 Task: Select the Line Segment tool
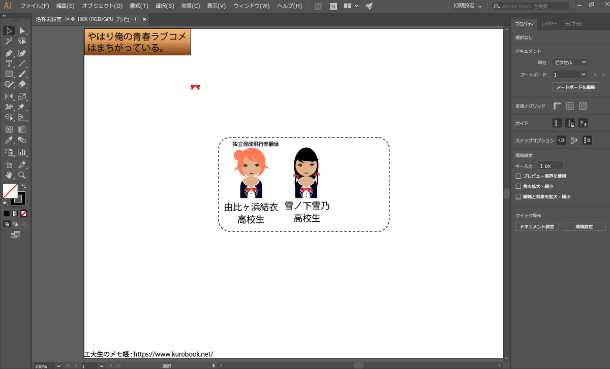[22, 64]
